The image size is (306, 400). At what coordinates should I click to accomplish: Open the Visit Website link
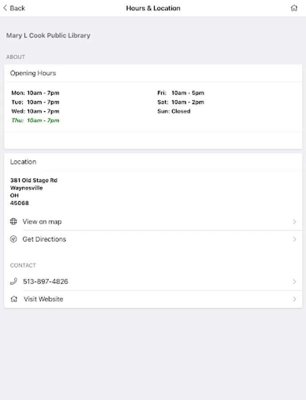[x=44, y=299]
